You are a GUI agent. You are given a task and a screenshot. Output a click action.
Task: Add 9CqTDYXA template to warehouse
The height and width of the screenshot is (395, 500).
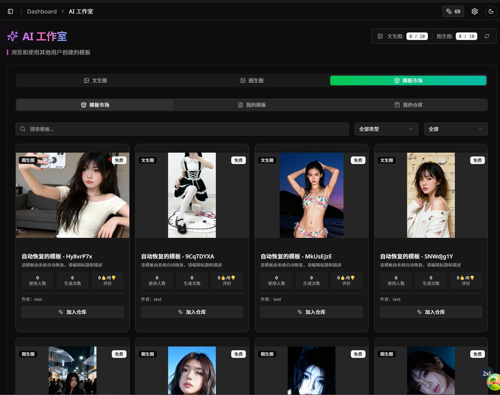tap(192, 312)
